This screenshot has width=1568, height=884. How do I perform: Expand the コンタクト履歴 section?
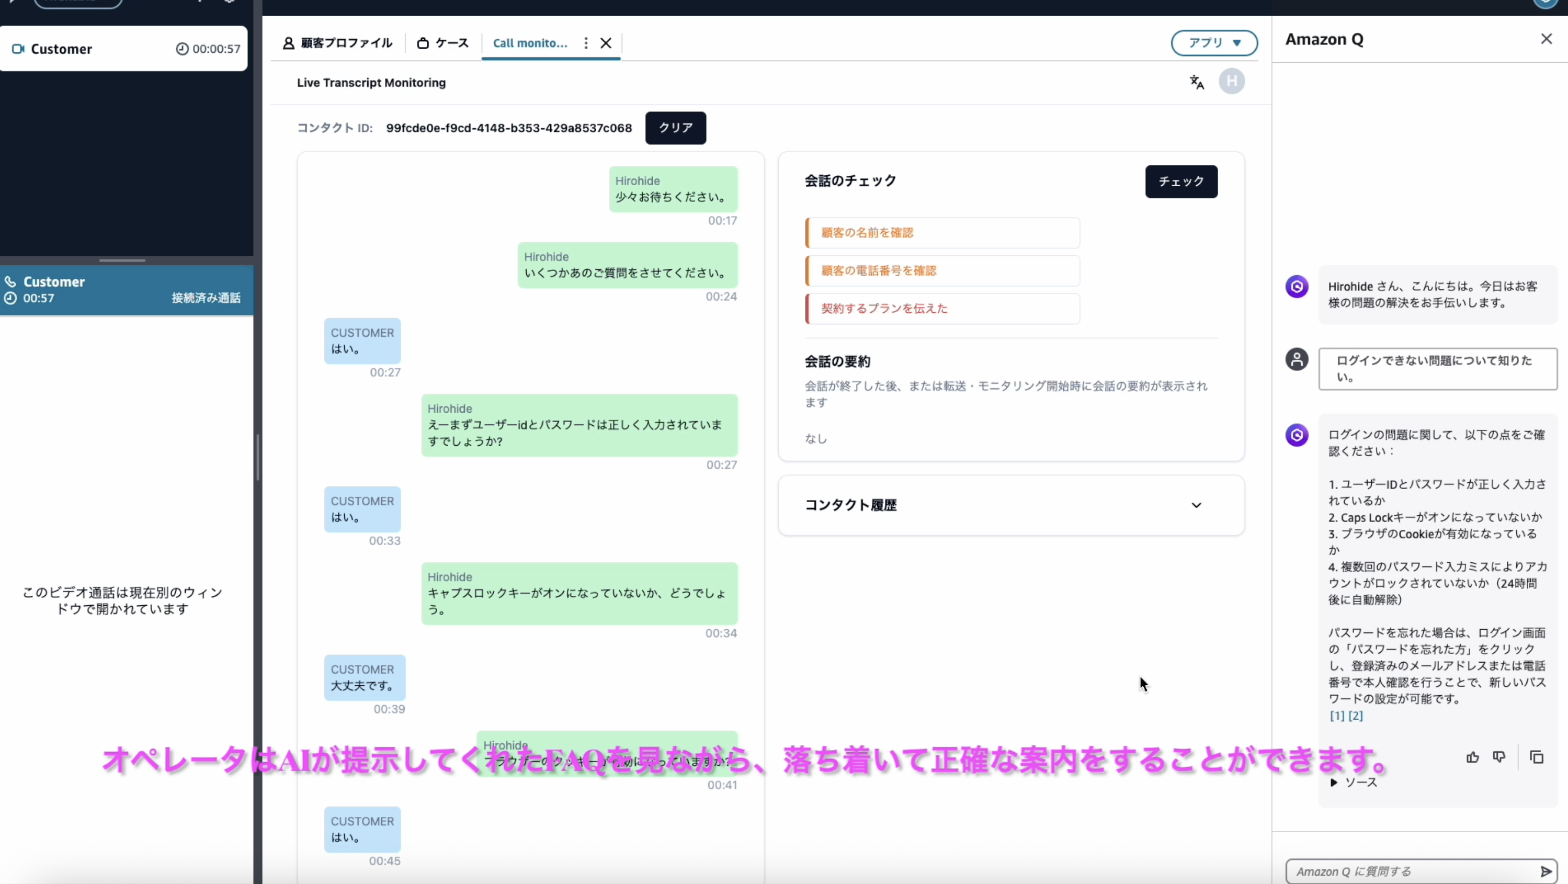(x=1196, y=505)
